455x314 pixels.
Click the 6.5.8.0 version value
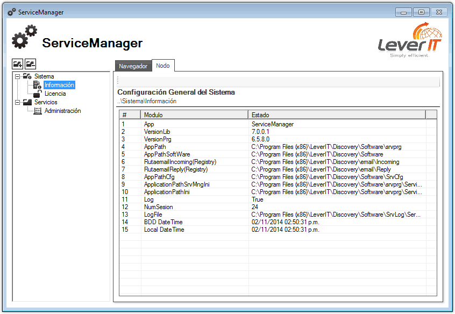(260, 139)
